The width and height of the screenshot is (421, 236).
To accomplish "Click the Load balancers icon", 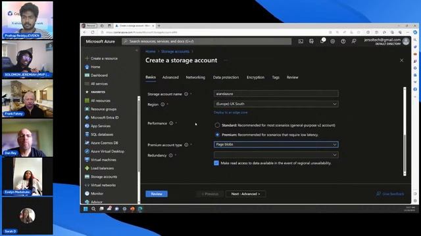I will click(87, 168).
